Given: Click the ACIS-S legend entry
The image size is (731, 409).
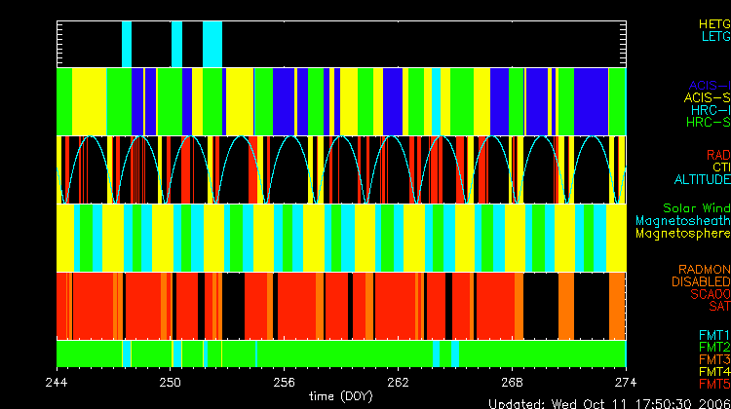Looking at the screenshot, I should (707, 97).
